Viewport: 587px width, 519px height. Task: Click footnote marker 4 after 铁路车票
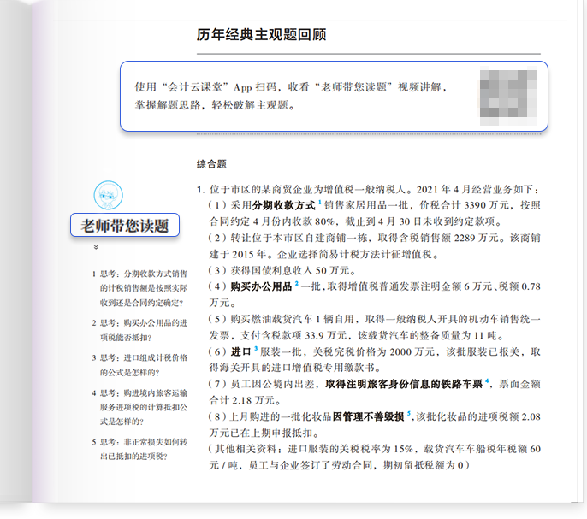[487, 380]
